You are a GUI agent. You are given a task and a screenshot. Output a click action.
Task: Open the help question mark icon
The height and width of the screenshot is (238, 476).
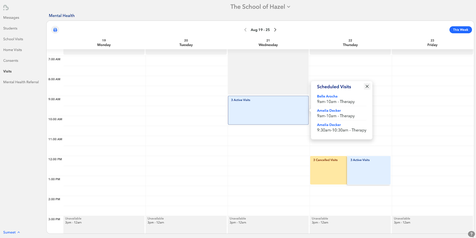[x=471, y=234]
